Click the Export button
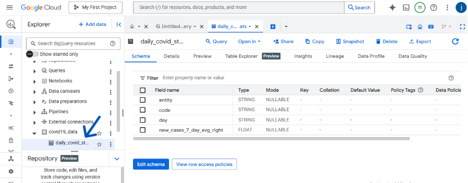The height and width of the screenshot is (183, 468). [420, 41]
